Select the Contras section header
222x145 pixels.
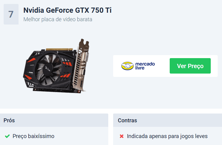point(168,120)
